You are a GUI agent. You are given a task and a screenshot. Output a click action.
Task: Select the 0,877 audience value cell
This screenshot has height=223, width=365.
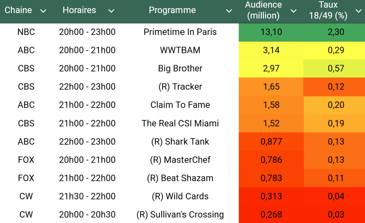(x=271, y=141)
